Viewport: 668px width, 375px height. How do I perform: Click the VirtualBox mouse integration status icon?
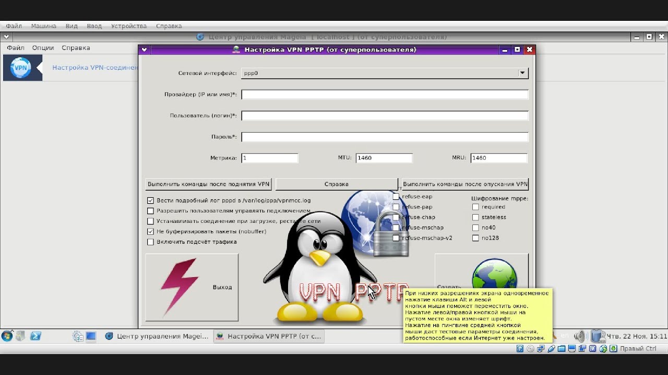tap(603, 348)
